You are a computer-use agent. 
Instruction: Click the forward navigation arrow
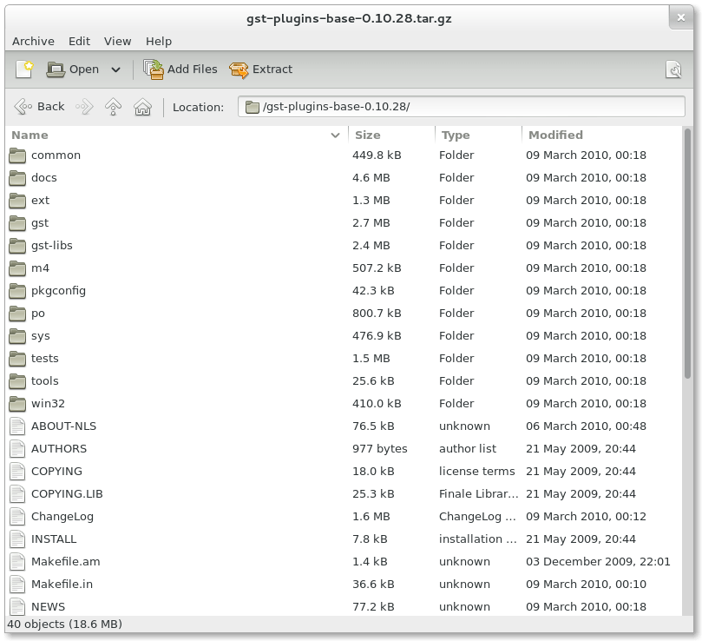[x=84, y=107]
